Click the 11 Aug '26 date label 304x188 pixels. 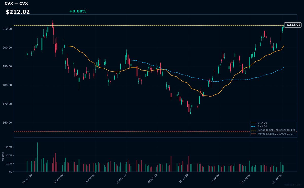click(x=246, y=179)
